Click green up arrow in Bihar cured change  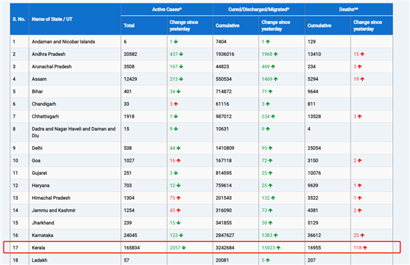click(x=271, y=92)
